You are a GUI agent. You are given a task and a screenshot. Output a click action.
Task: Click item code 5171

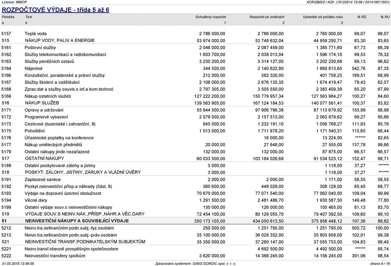click(x=6, y=110)
